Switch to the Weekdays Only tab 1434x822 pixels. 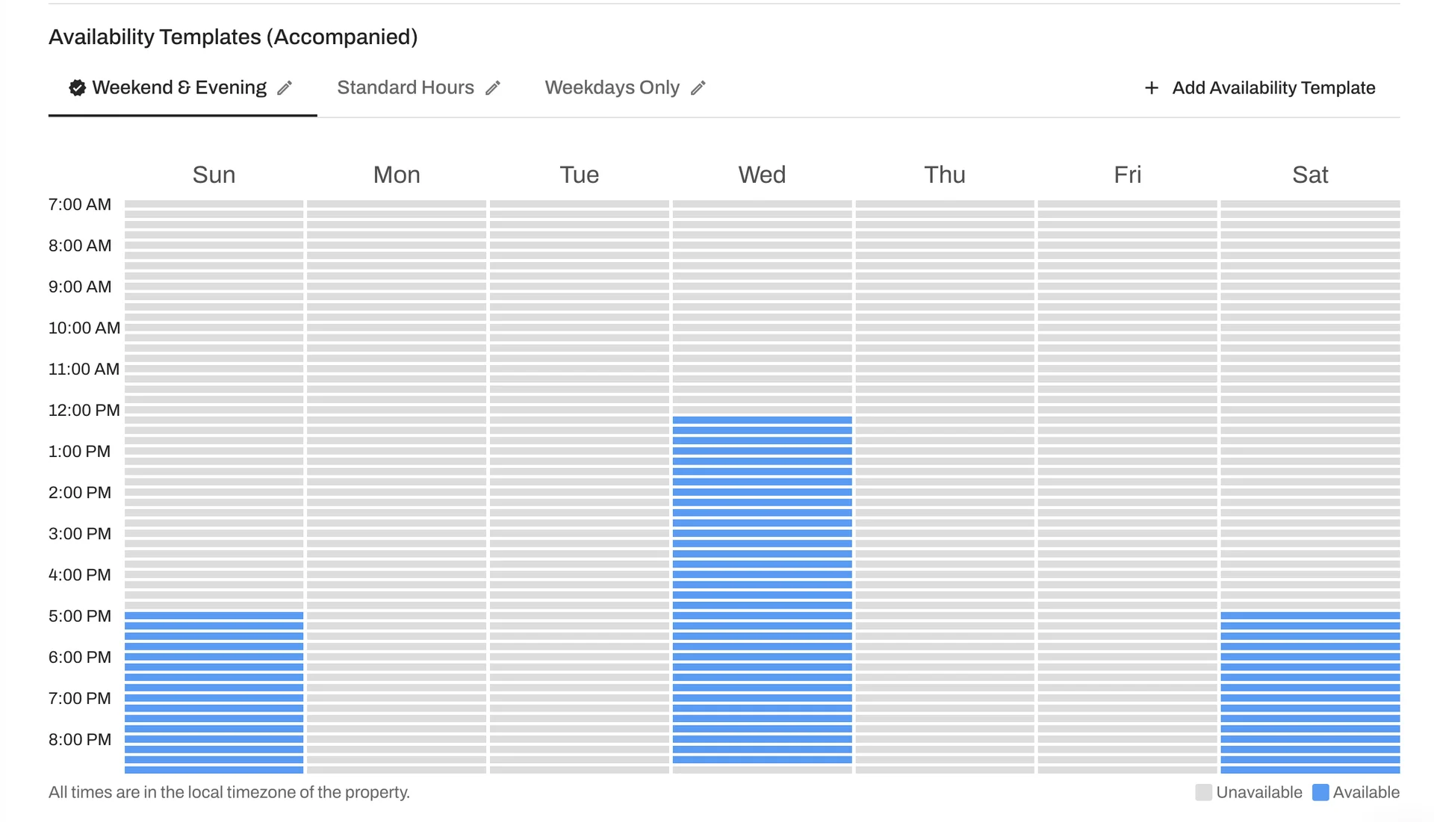[x=612, y=87]
